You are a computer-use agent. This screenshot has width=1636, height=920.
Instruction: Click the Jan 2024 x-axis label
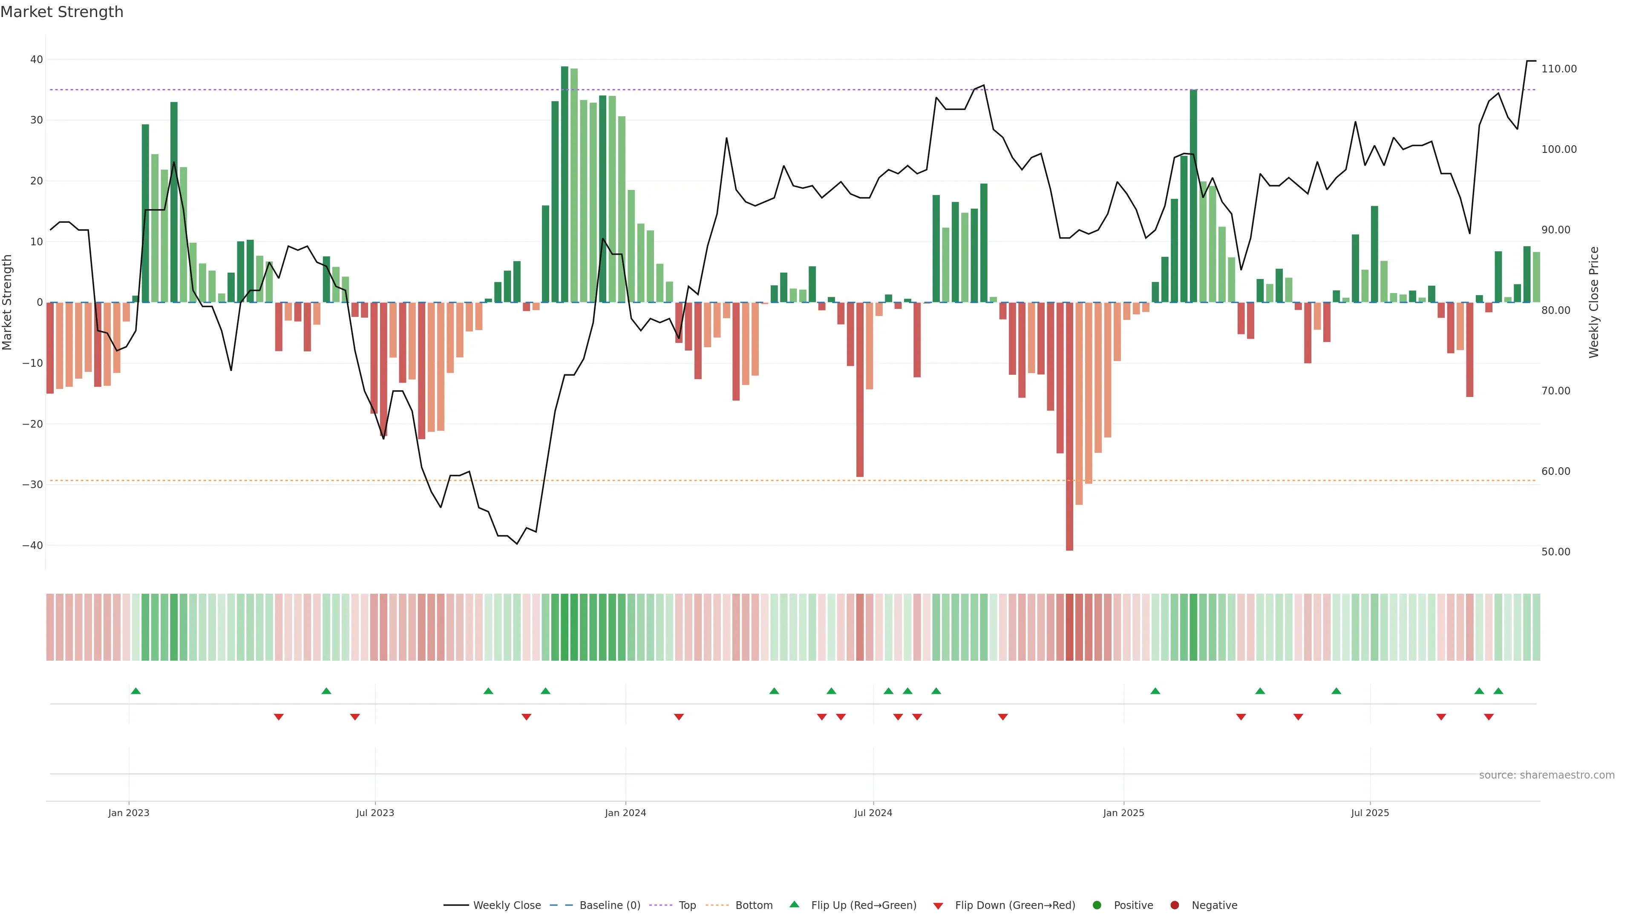(625, 813)
